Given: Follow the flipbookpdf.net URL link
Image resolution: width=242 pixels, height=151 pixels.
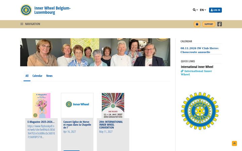Looking at the screenshot, I should click(x=41, y=132).
